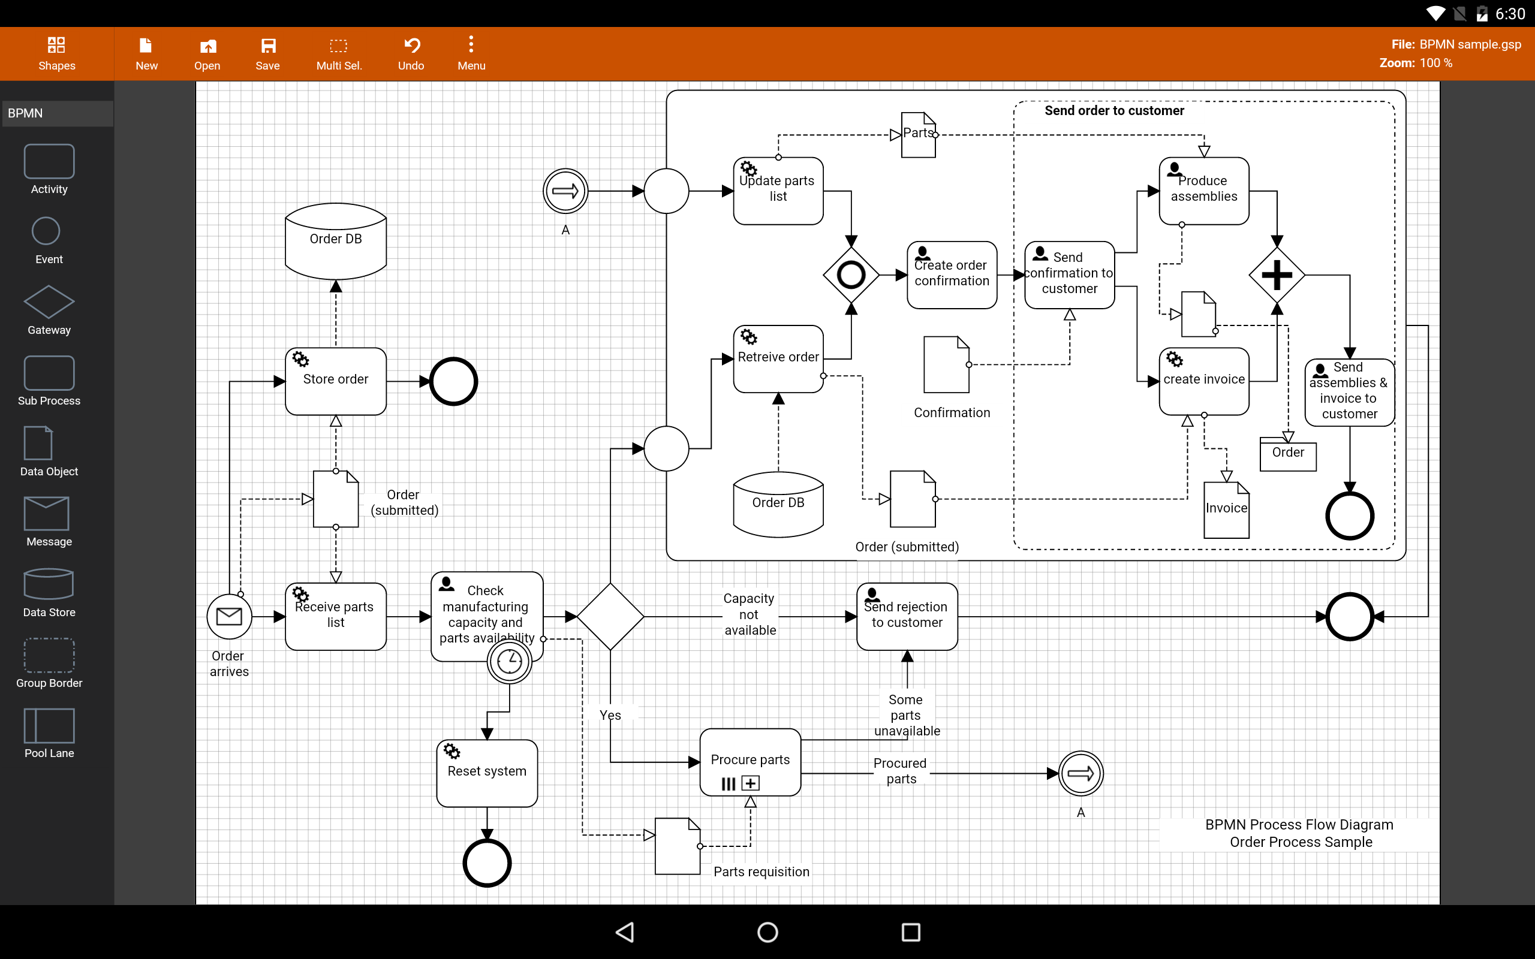Select the Message envelope shape
1535x959 pixels.
coord(46,513)
